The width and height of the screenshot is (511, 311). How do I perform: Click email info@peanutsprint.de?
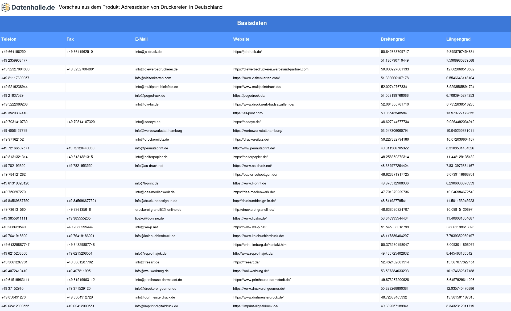(151, 148)
